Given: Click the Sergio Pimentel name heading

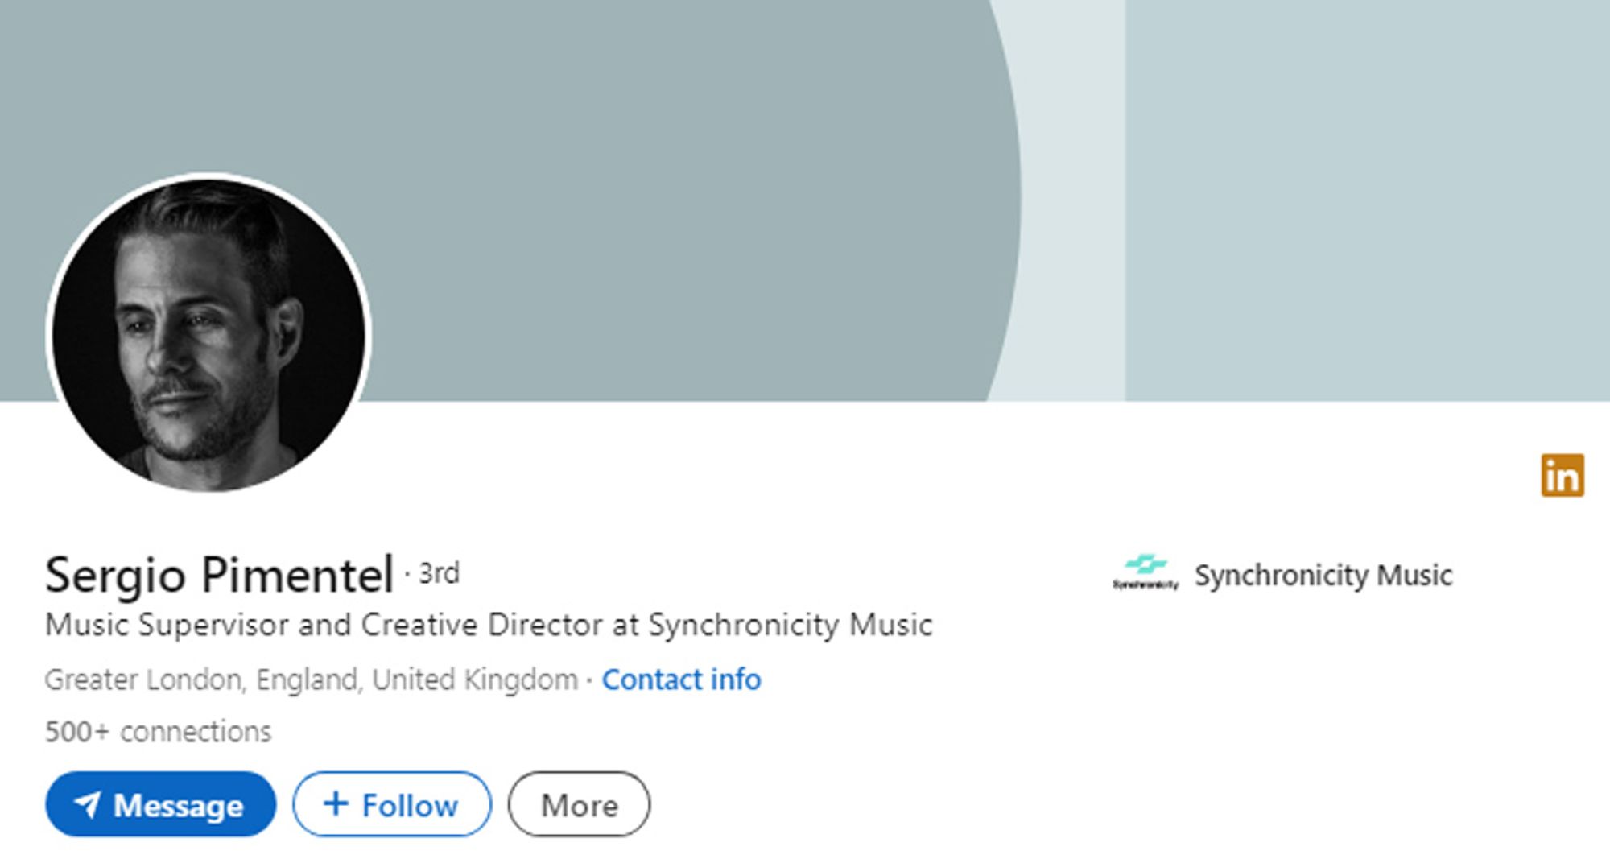Looking at the screenshot, I should coord(219,575).
